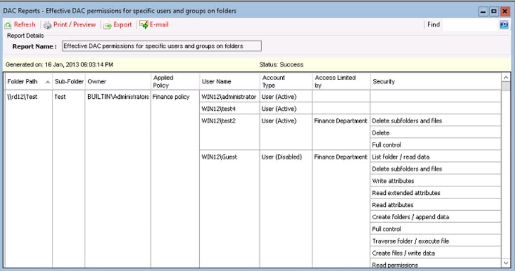Click the Access Limited by column header
Image resolution: width=515 pixels, height=271 pixels.
coord(341,81)
